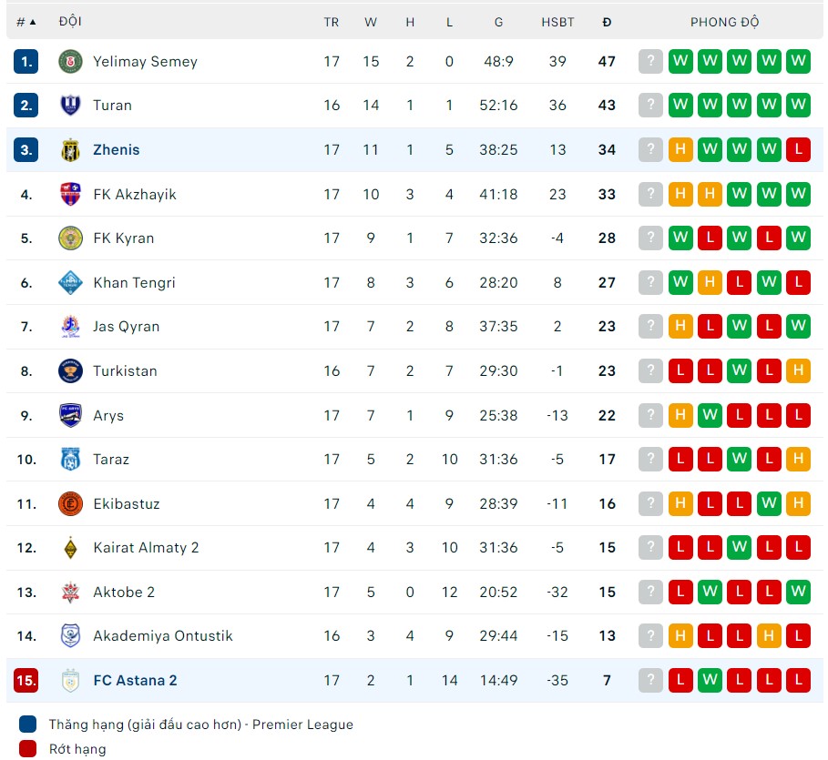Click the Khan Tengri team badge
Screen dimensions: 828x760
click(x=70, y=282)
